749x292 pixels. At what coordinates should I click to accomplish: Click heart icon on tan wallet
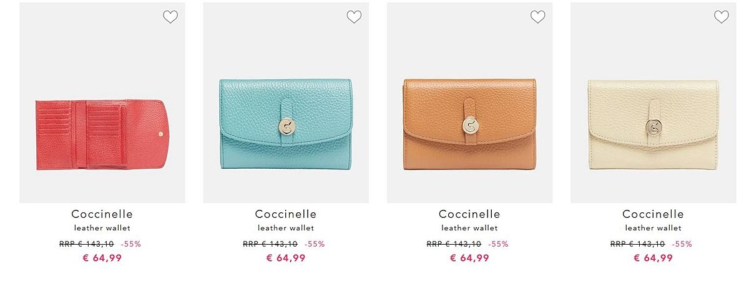point(537,17)
